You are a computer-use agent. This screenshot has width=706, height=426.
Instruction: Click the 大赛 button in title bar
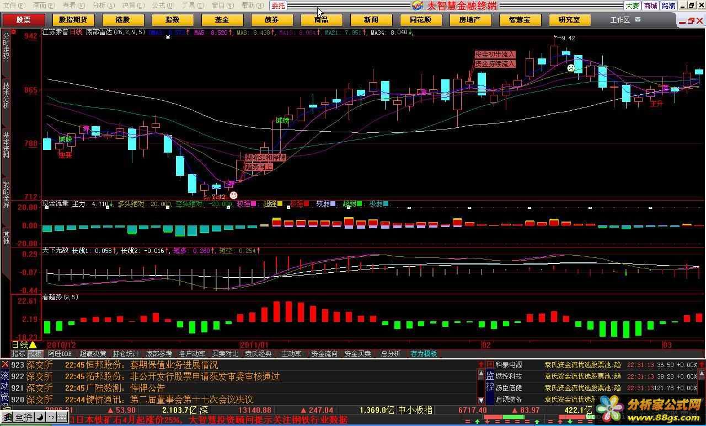[x=632, y=6]
